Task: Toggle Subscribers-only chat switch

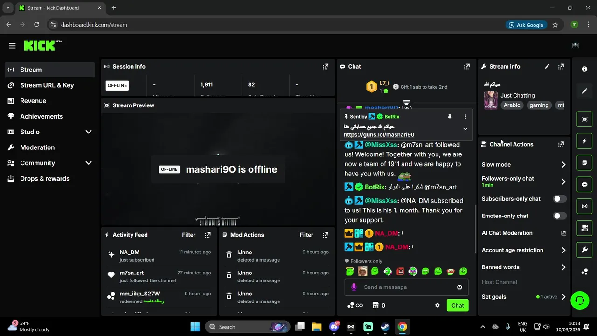Action: 560,199
